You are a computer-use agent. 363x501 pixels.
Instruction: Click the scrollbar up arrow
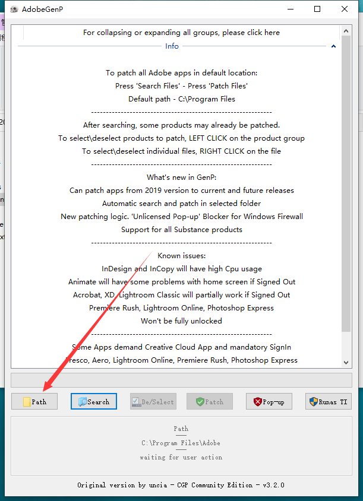coord(346,31)
